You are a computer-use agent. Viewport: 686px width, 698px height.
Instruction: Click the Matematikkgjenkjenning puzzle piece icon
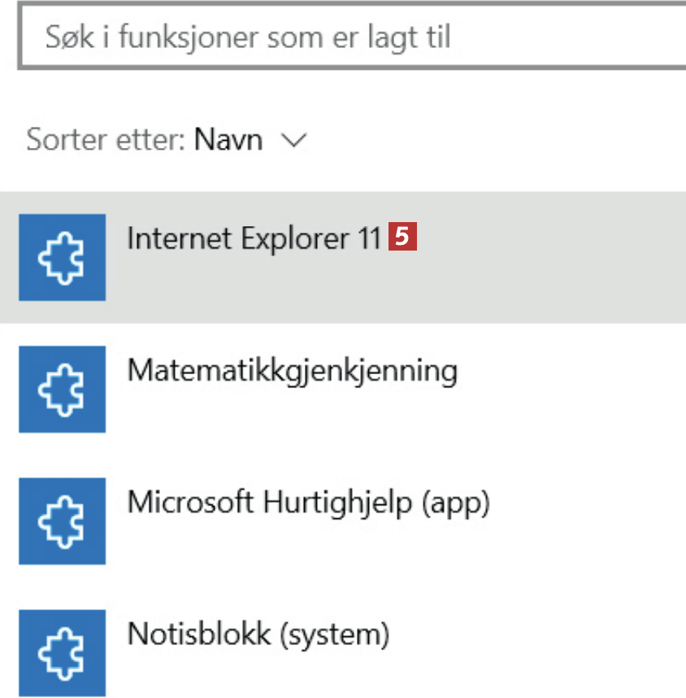pos(62,389)
